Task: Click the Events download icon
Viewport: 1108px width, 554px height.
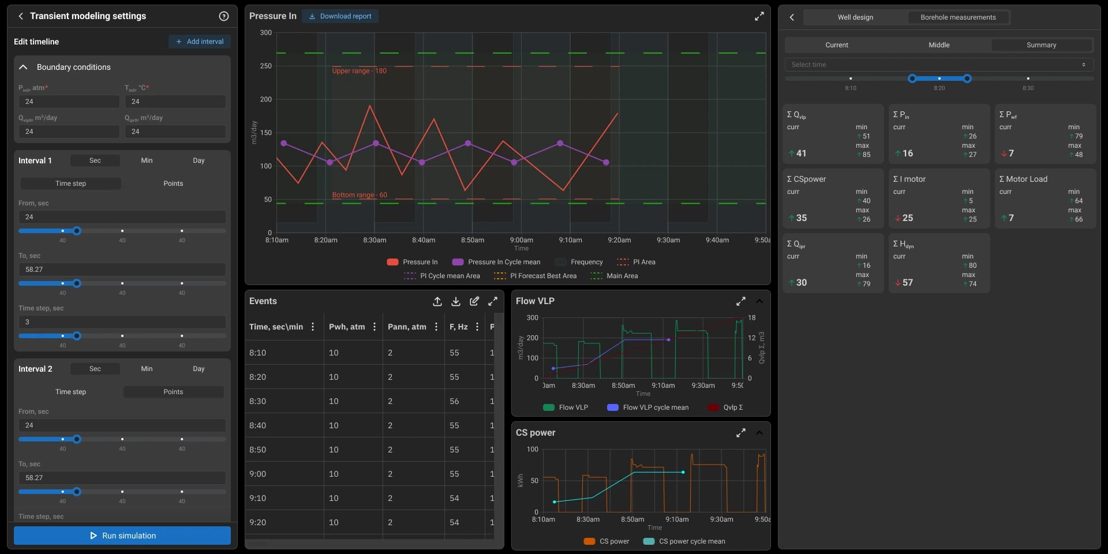Action: pos(456,301)
